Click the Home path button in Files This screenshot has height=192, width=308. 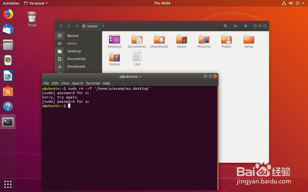90,26
